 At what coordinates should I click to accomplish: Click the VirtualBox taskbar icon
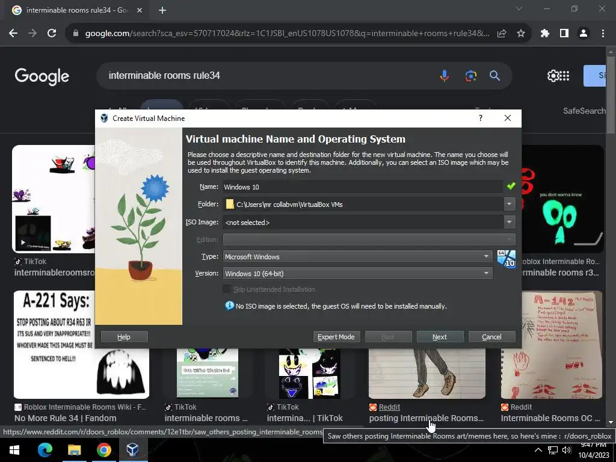133,450
